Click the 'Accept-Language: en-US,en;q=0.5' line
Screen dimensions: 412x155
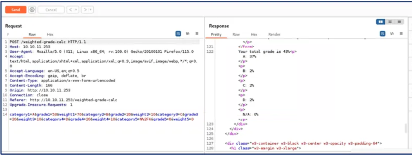44,71
